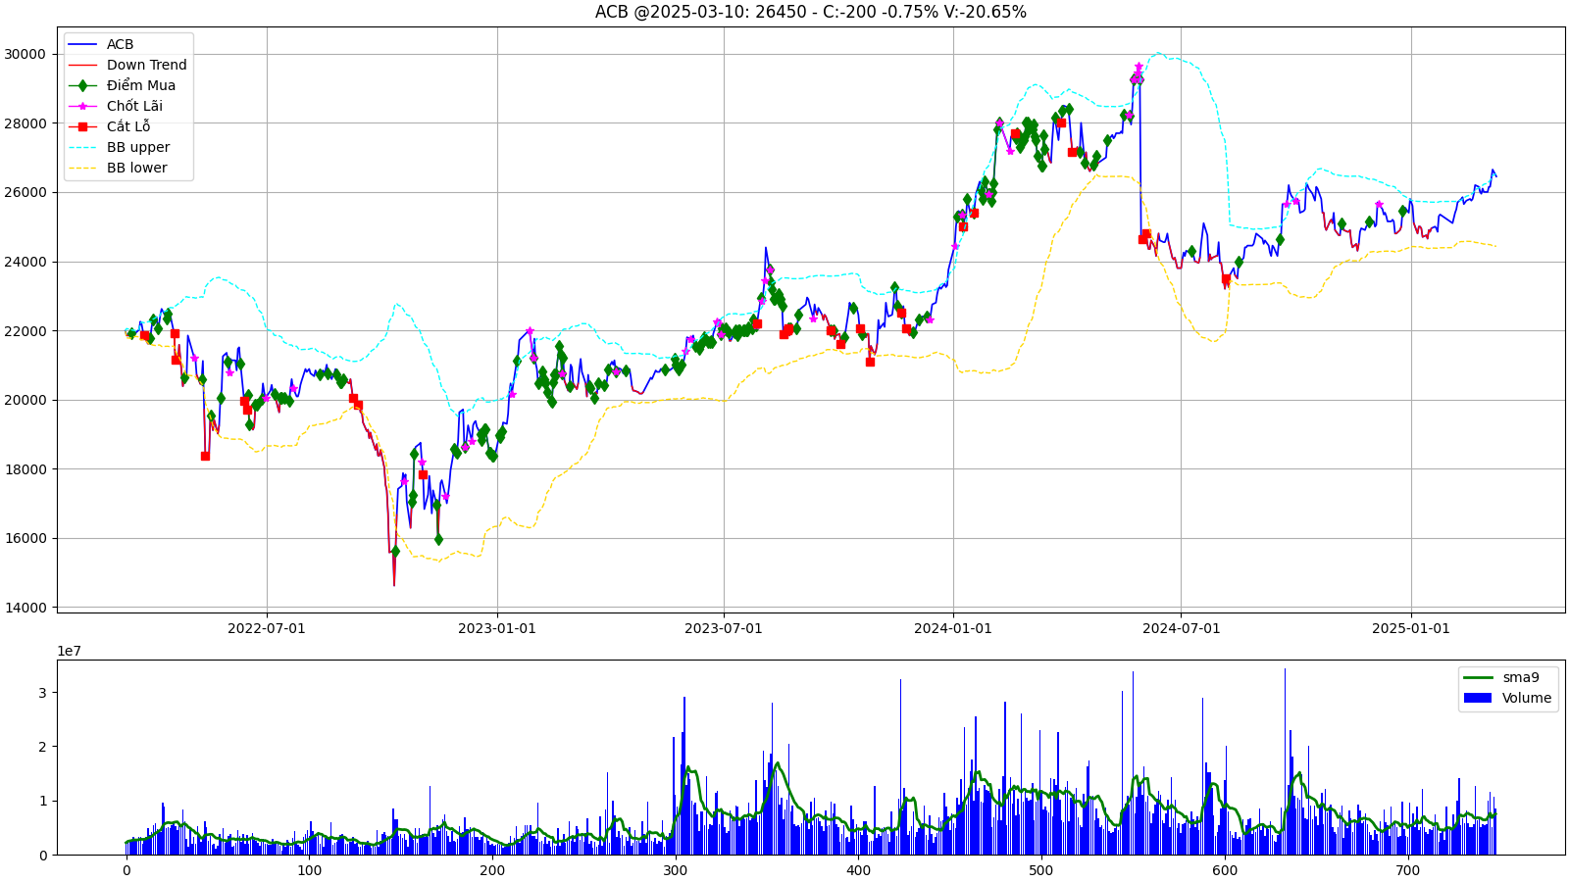The image size is (1569, 882).
Task: Click the 2024-07-01 date label
Action: (x=1182, y=628)
